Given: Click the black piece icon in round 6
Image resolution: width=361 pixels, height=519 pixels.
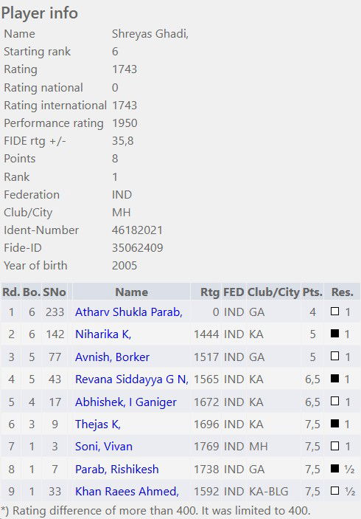Looking at the screenshot, I should coord(335,423).
